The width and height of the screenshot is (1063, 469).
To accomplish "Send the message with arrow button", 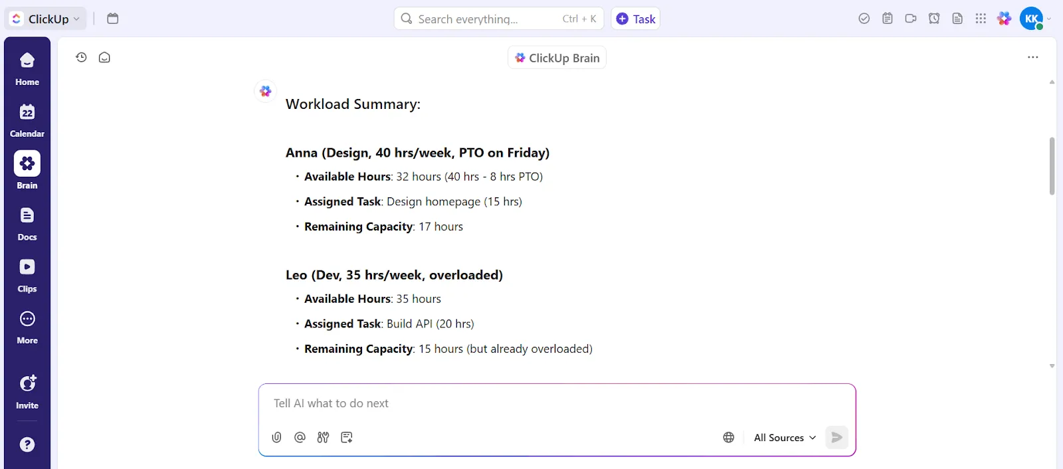I will (836, 437).
